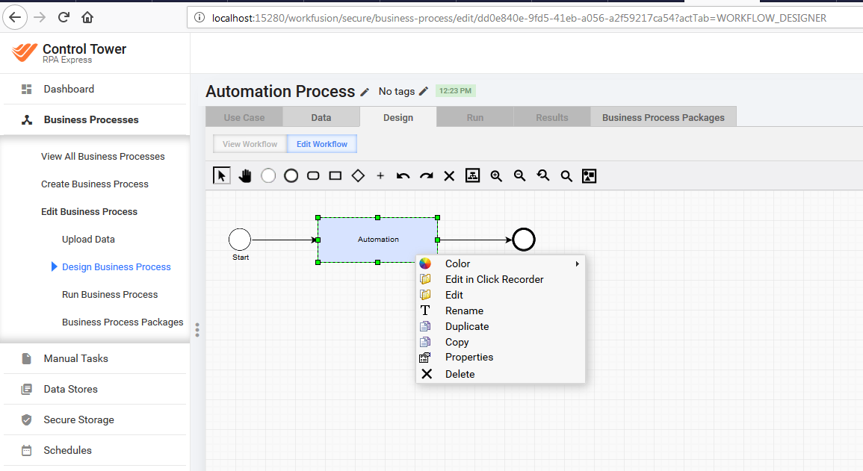Image resolution: width=863 pixels, height=471 pixels.
Task: Click the magnifier with arrow icon
Action: click(x=543, y=176)
